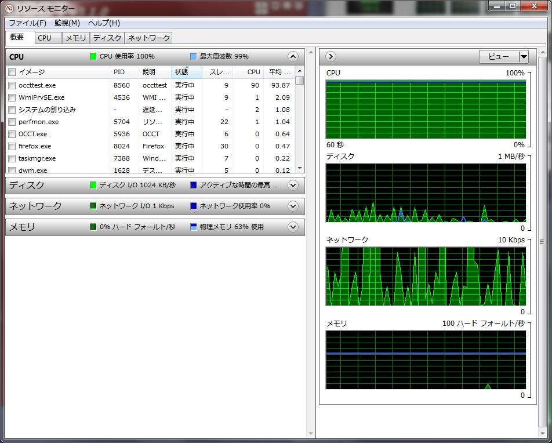Click PID value 4536
The width and height of the screenshot is (552, 443).
point(121,97)
